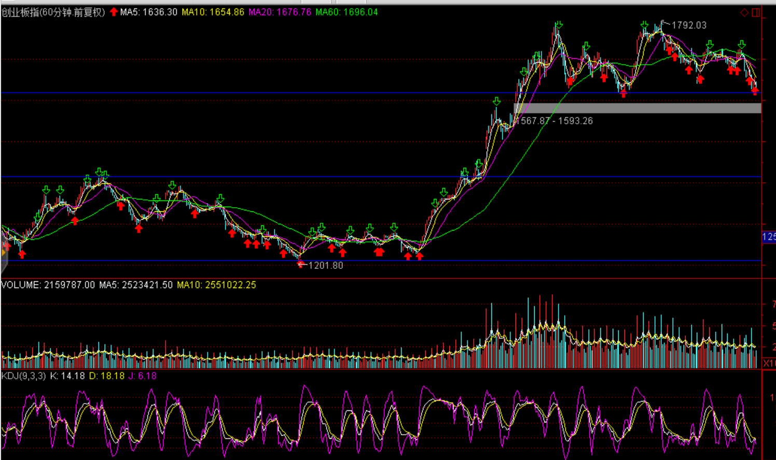Click the orange triangle on the left edge
This screenshot has width=776, height=460.
[x=3, y=252]
